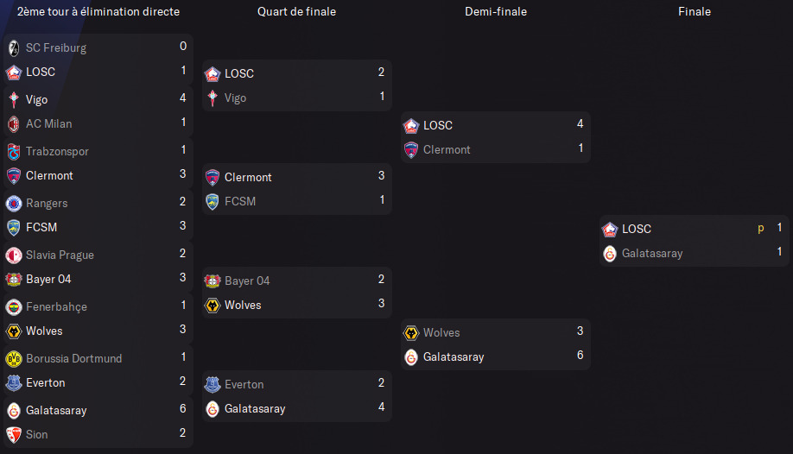Click the Borussia Dortmund BVB logo
This screenshot has width=793, height=454.
pos(14,358)
